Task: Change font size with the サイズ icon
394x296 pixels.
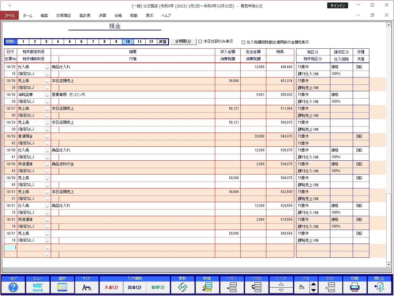Action: coord(87,287)
